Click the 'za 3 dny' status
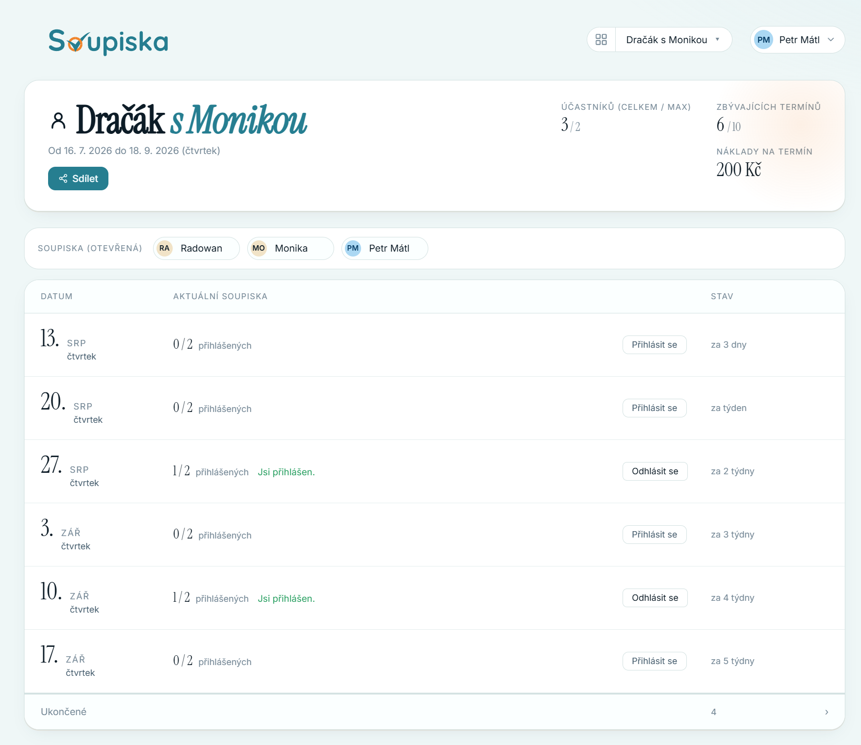This screenshot has height=745, width=861. [x=729, y=345]
